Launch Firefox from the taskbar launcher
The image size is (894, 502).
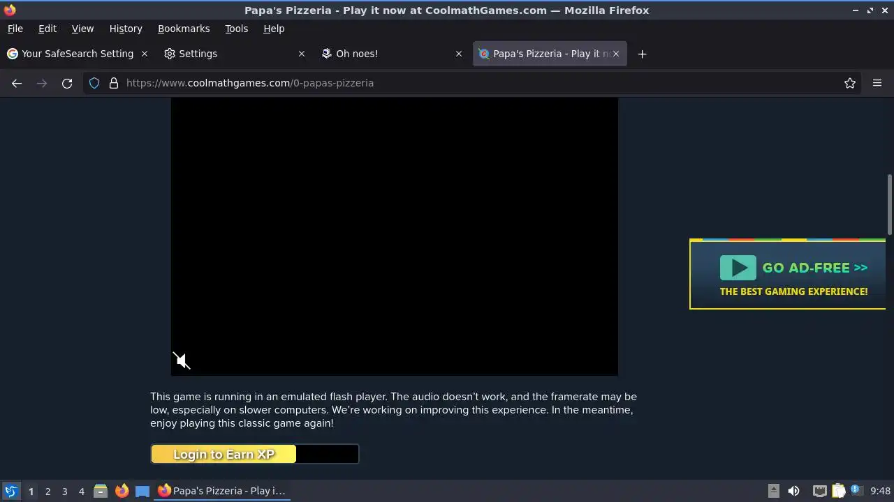point(122,491)
